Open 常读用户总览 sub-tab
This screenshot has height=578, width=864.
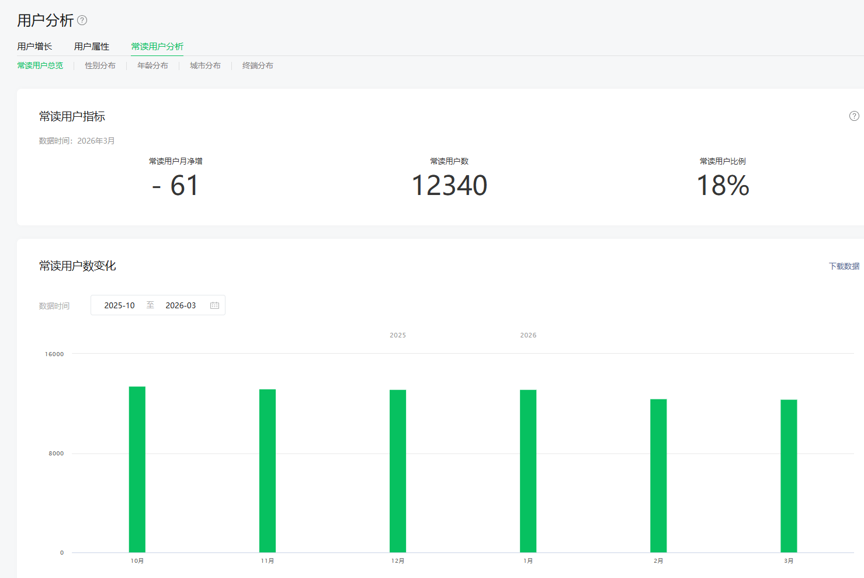click(40, 66)
